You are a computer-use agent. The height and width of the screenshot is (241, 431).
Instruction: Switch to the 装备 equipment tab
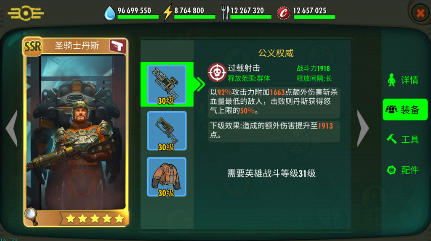coord(405,110)
